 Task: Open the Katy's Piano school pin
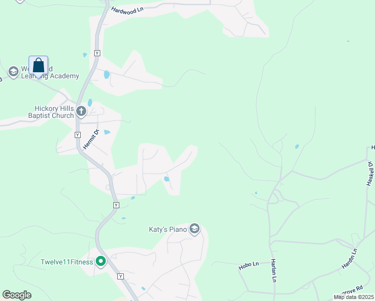click(x=195, y=229)
